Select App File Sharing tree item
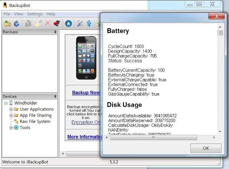 coord(36,116)
